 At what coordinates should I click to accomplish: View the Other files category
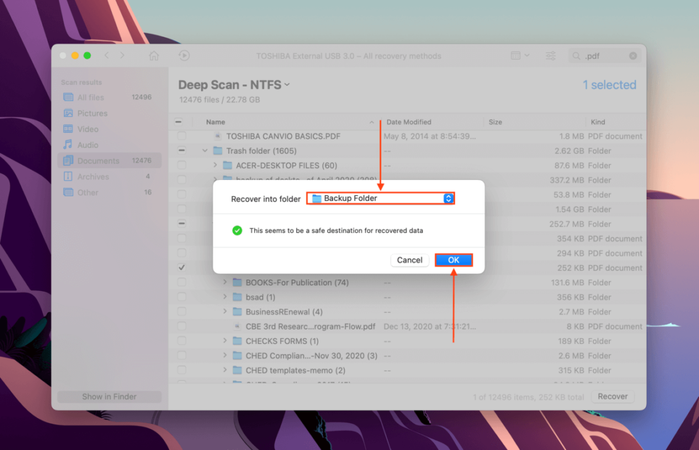86,192
